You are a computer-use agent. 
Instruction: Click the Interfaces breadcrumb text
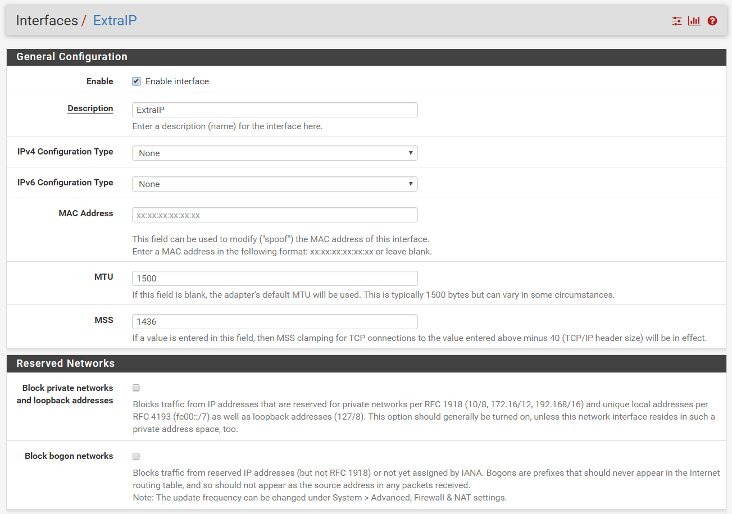(47, 21)
